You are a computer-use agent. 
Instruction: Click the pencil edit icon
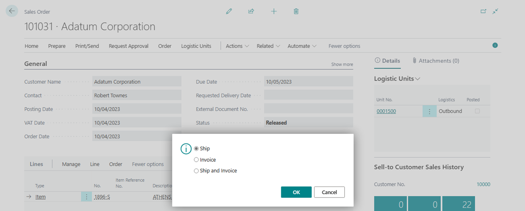pyautogui.click(x=229, y=11)
